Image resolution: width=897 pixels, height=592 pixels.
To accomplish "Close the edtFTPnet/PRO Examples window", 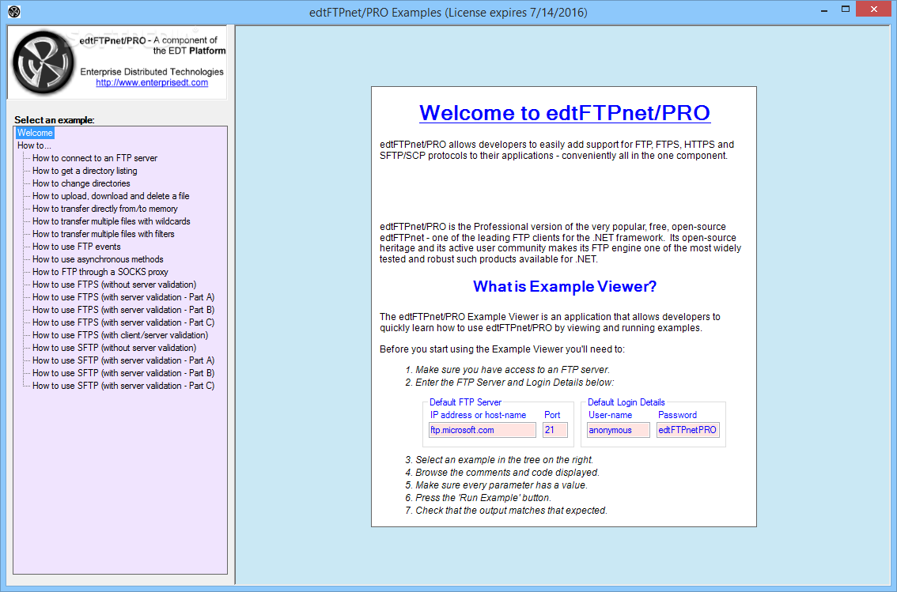I will [873, 9].
